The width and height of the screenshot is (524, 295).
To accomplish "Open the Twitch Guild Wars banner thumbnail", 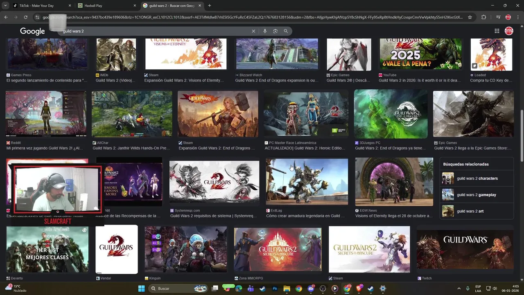I will [x=465, y=249].
